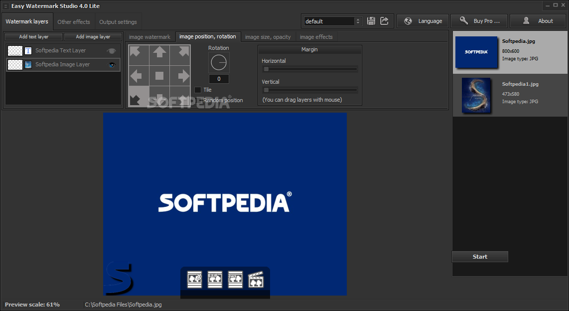Align watermark to bottom-left position

pyautogui.click(x=139, y=96)
